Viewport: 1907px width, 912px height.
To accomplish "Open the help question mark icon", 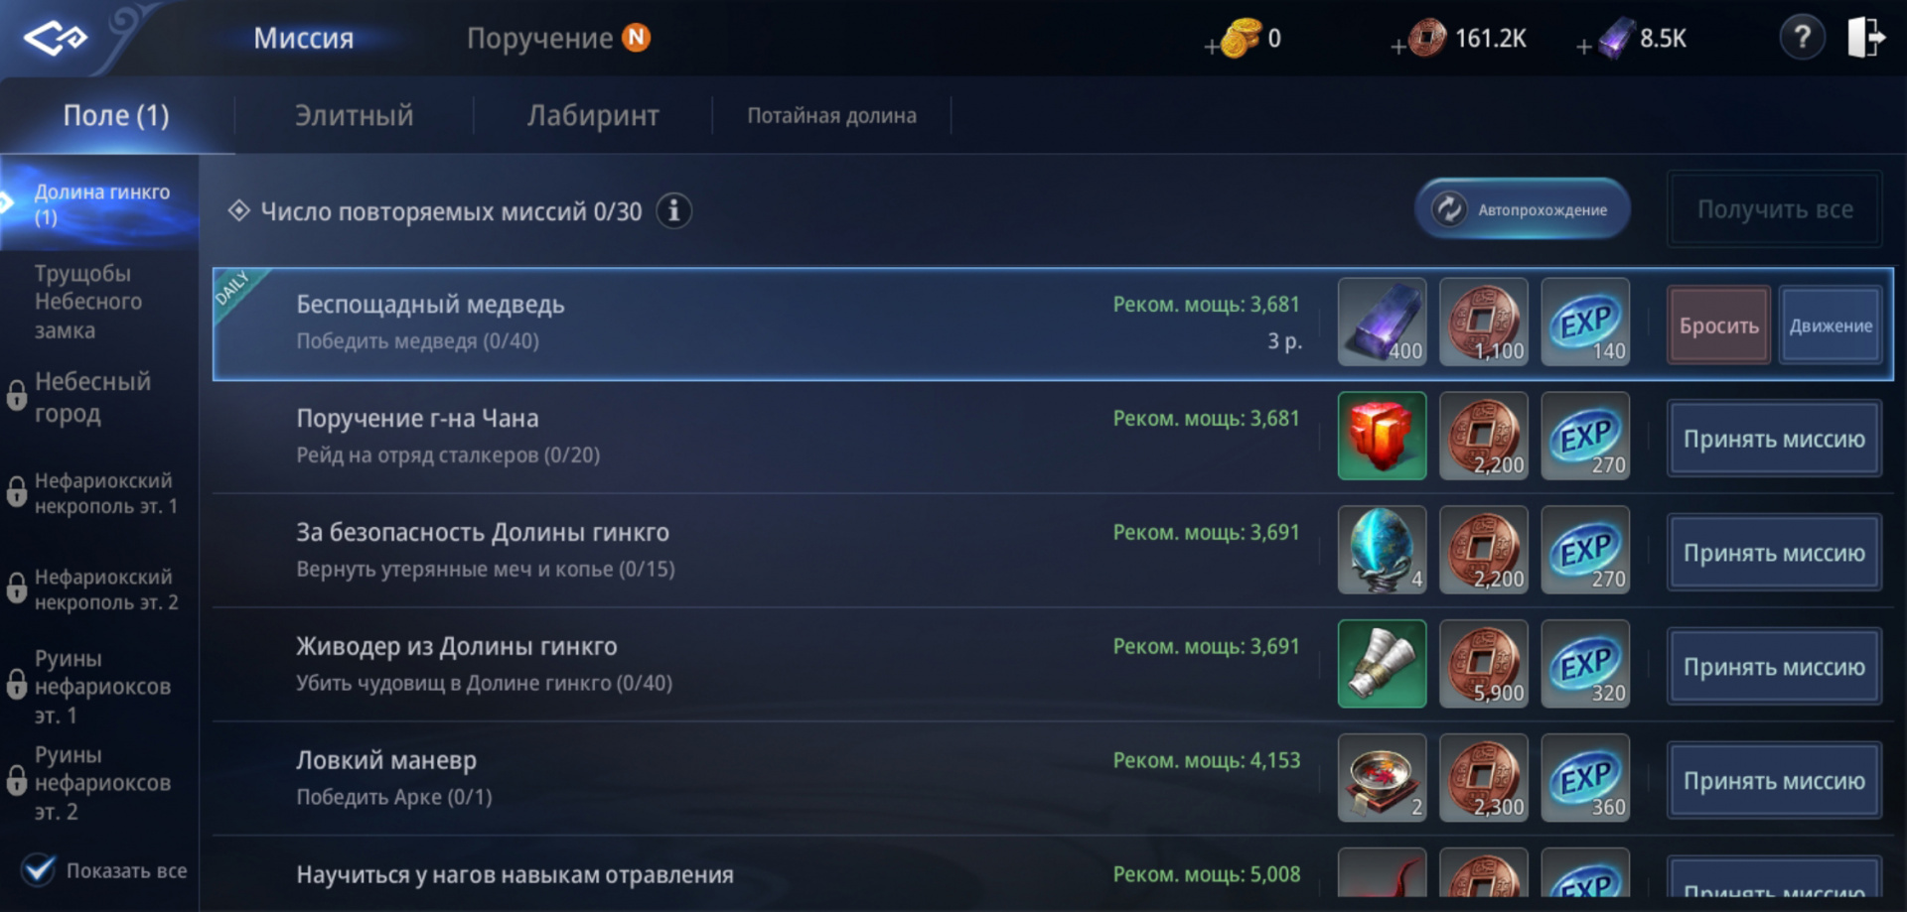I will 1802,39.
